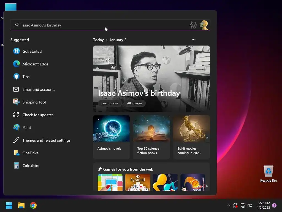The height and width of the screenshot is (212, 282).
Task: Open Email and accounts settings icon
Action: click(16, 89)
